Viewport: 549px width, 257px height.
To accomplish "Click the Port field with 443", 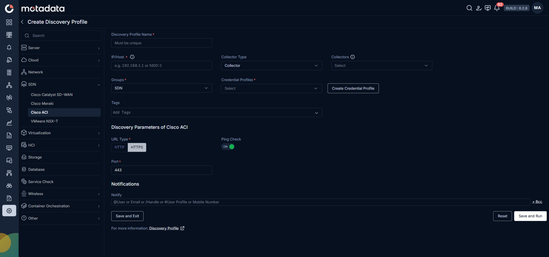I will pos(162,170).
